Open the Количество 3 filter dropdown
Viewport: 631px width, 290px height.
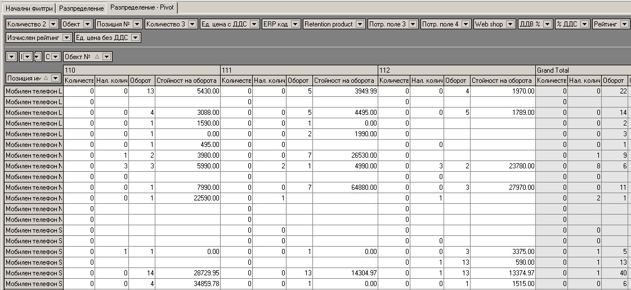[x=192, y=24]
